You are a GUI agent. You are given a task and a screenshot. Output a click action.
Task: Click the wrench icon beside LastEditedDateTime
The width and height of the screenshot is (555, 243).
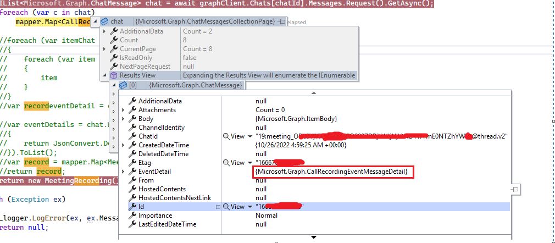point(132,224)
